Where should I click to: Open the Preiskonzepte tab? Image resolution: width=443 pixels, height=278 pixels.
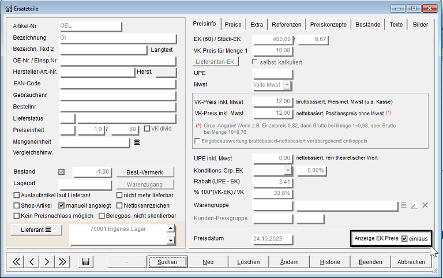pyautogui.click(x=328, y=25)
